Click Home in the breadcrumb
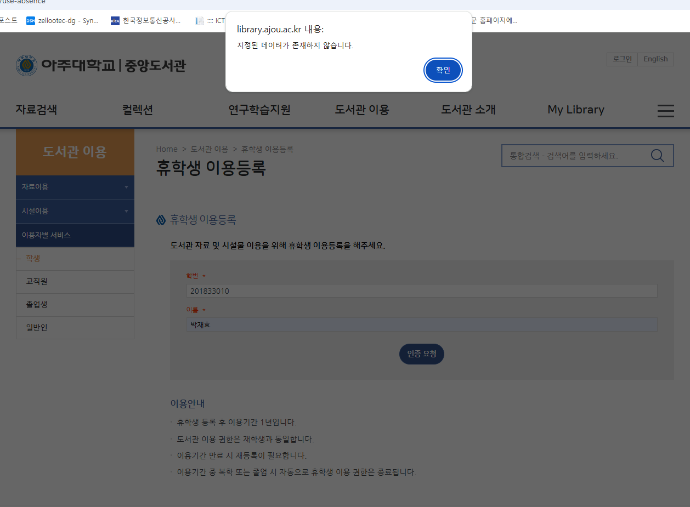The image size is (690, 507). point(167,149)
